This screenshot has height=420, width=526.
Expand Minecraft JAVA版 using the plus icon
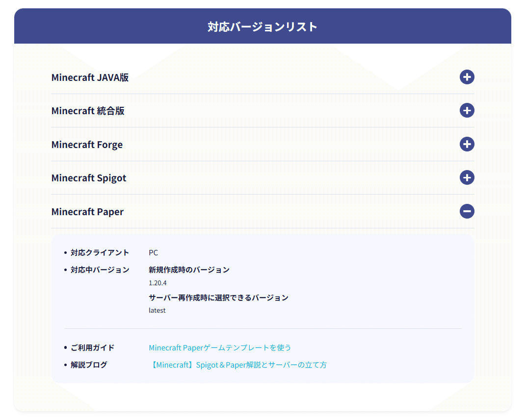[x=467, y=77]
